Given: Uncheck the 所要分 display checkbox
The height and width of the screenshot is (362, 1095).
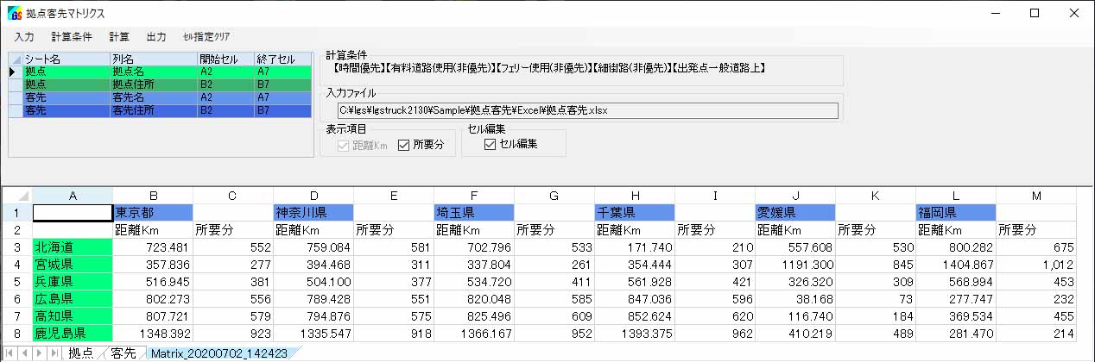Looking at the screenshot, I should (x=404, y=146).
